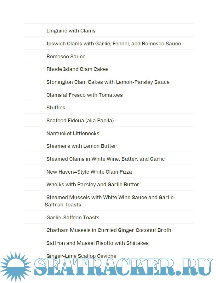
Task: Jump to New Haven–Style White Clam Pizza
Action: coord(89,172)
